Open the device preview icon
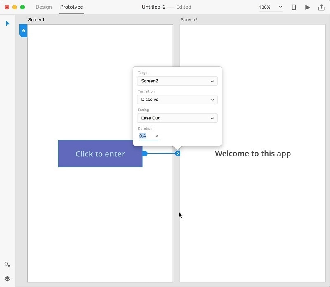Screen dimensions: 330x287 click(294, 7)
